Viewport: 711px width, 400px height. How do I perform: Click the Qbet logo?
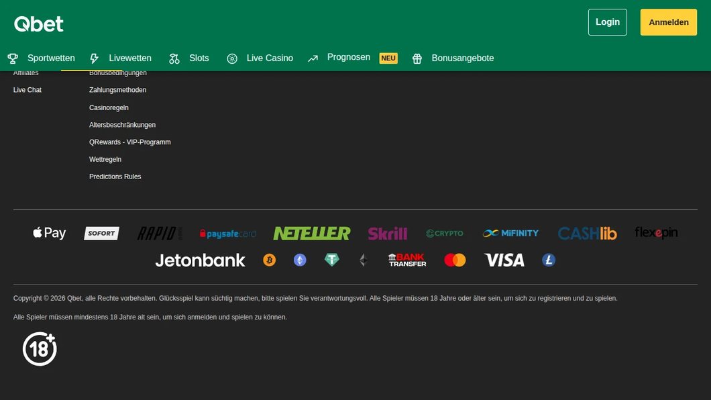(x=38, y=23)
